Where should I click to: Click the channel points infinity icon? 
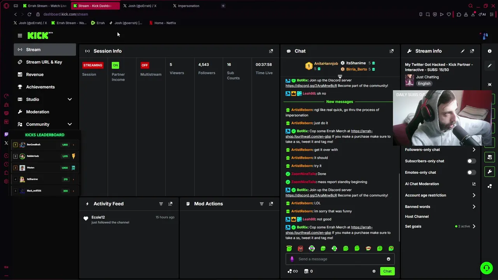coord(293,271)
